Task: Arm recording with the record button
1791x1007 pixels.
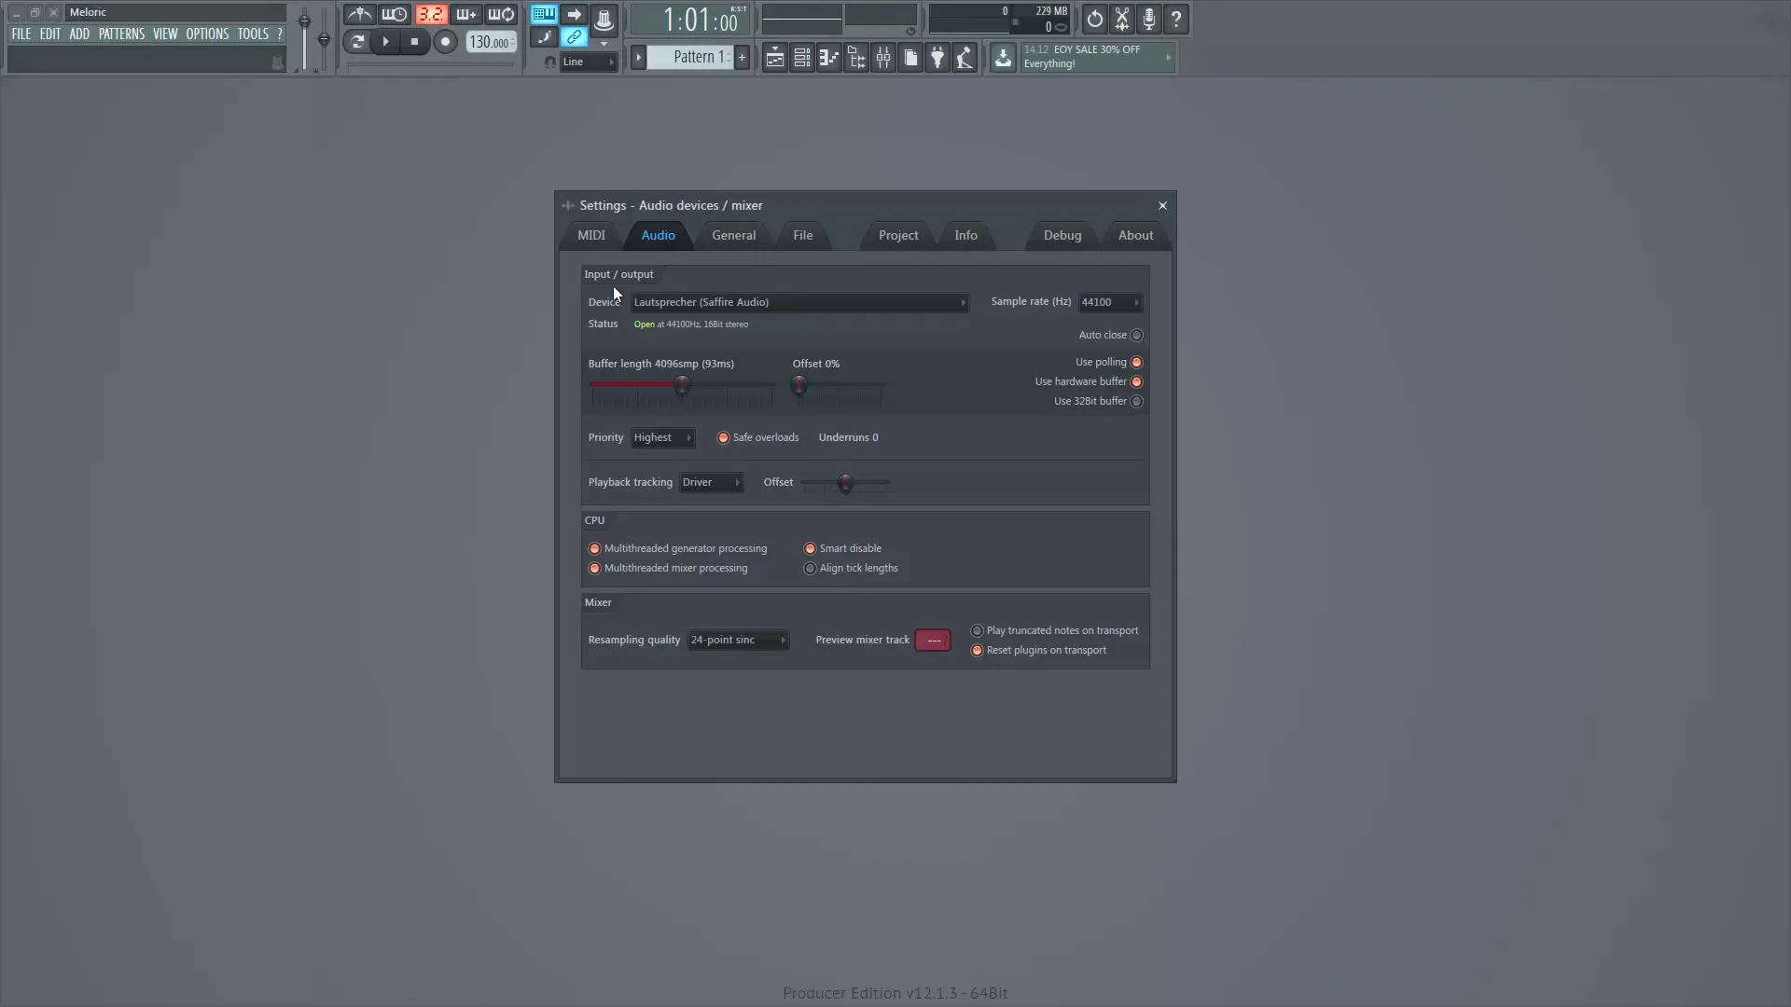Action: point(446,41)
